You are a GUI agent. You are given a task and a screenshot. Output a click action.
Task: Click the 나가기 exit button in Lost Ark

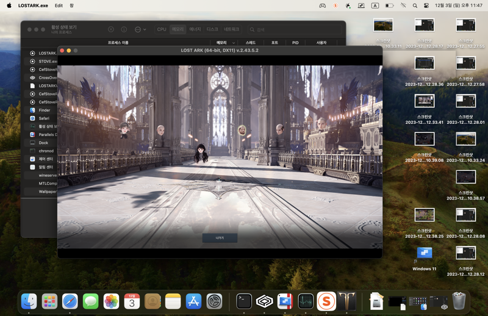(x=220, y=238)
